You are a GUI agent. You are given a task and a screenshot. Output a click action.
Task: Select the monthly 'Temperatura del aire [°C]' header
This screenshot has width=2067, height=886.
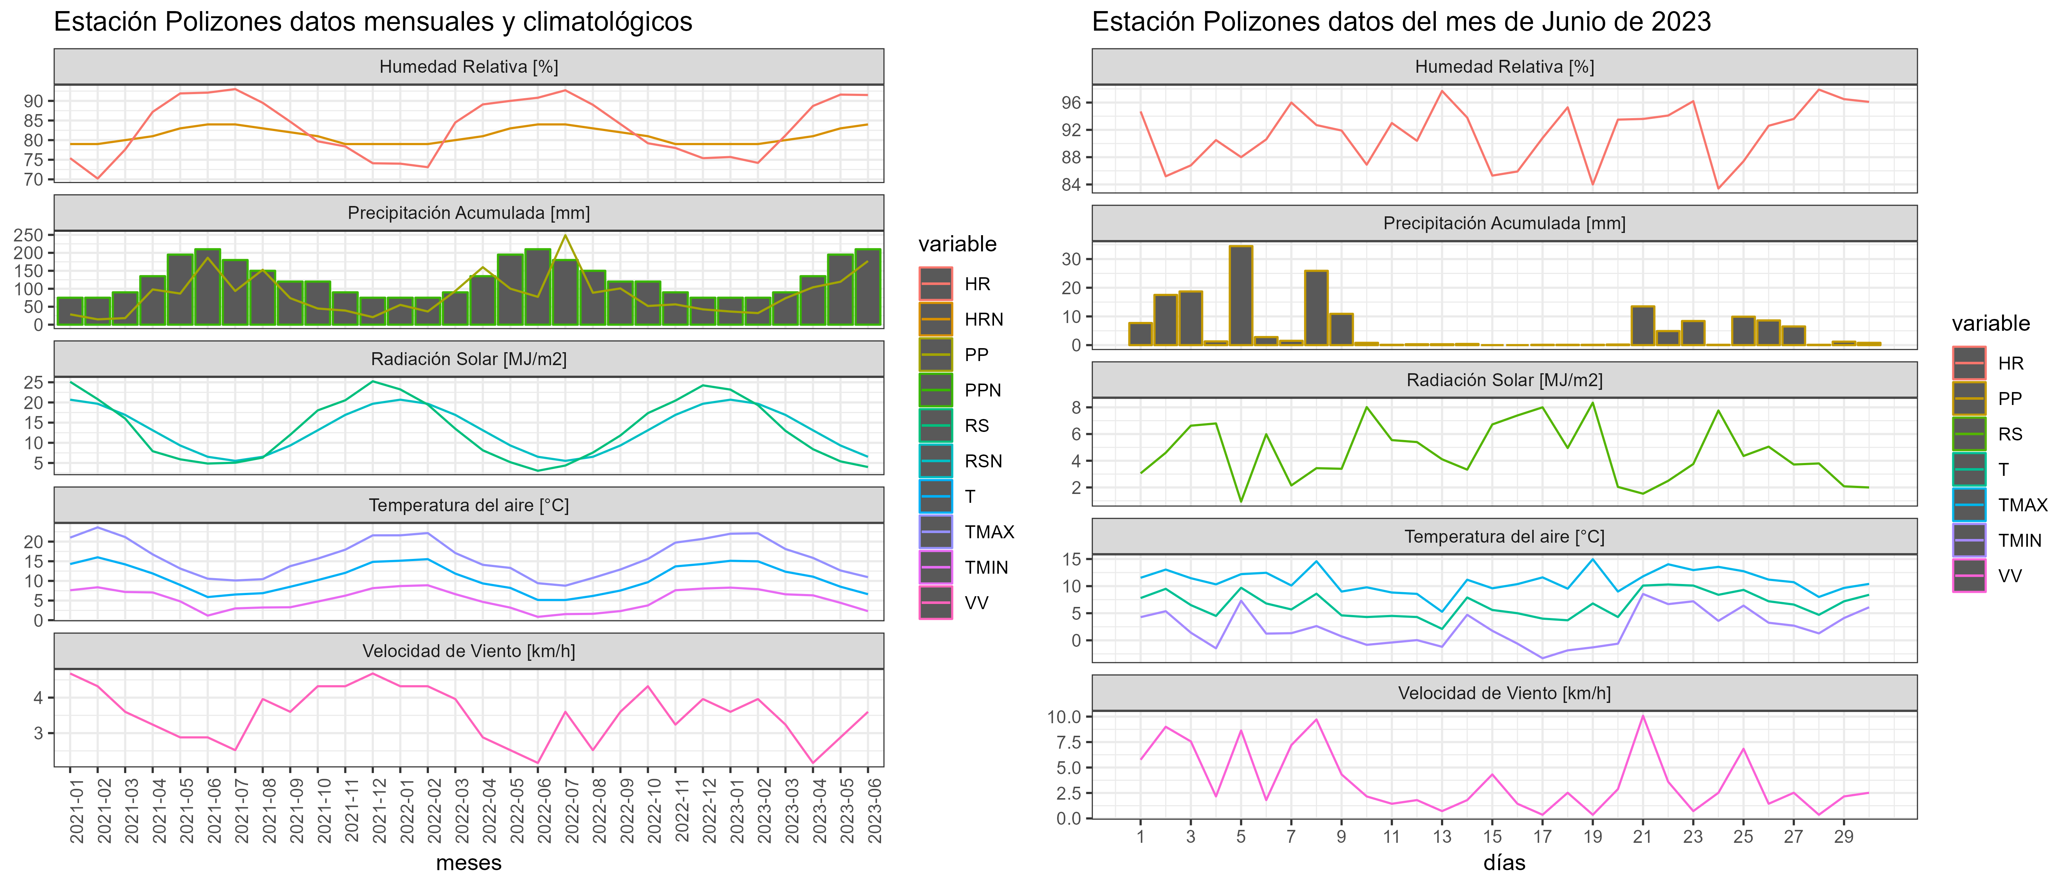[469, 505]
